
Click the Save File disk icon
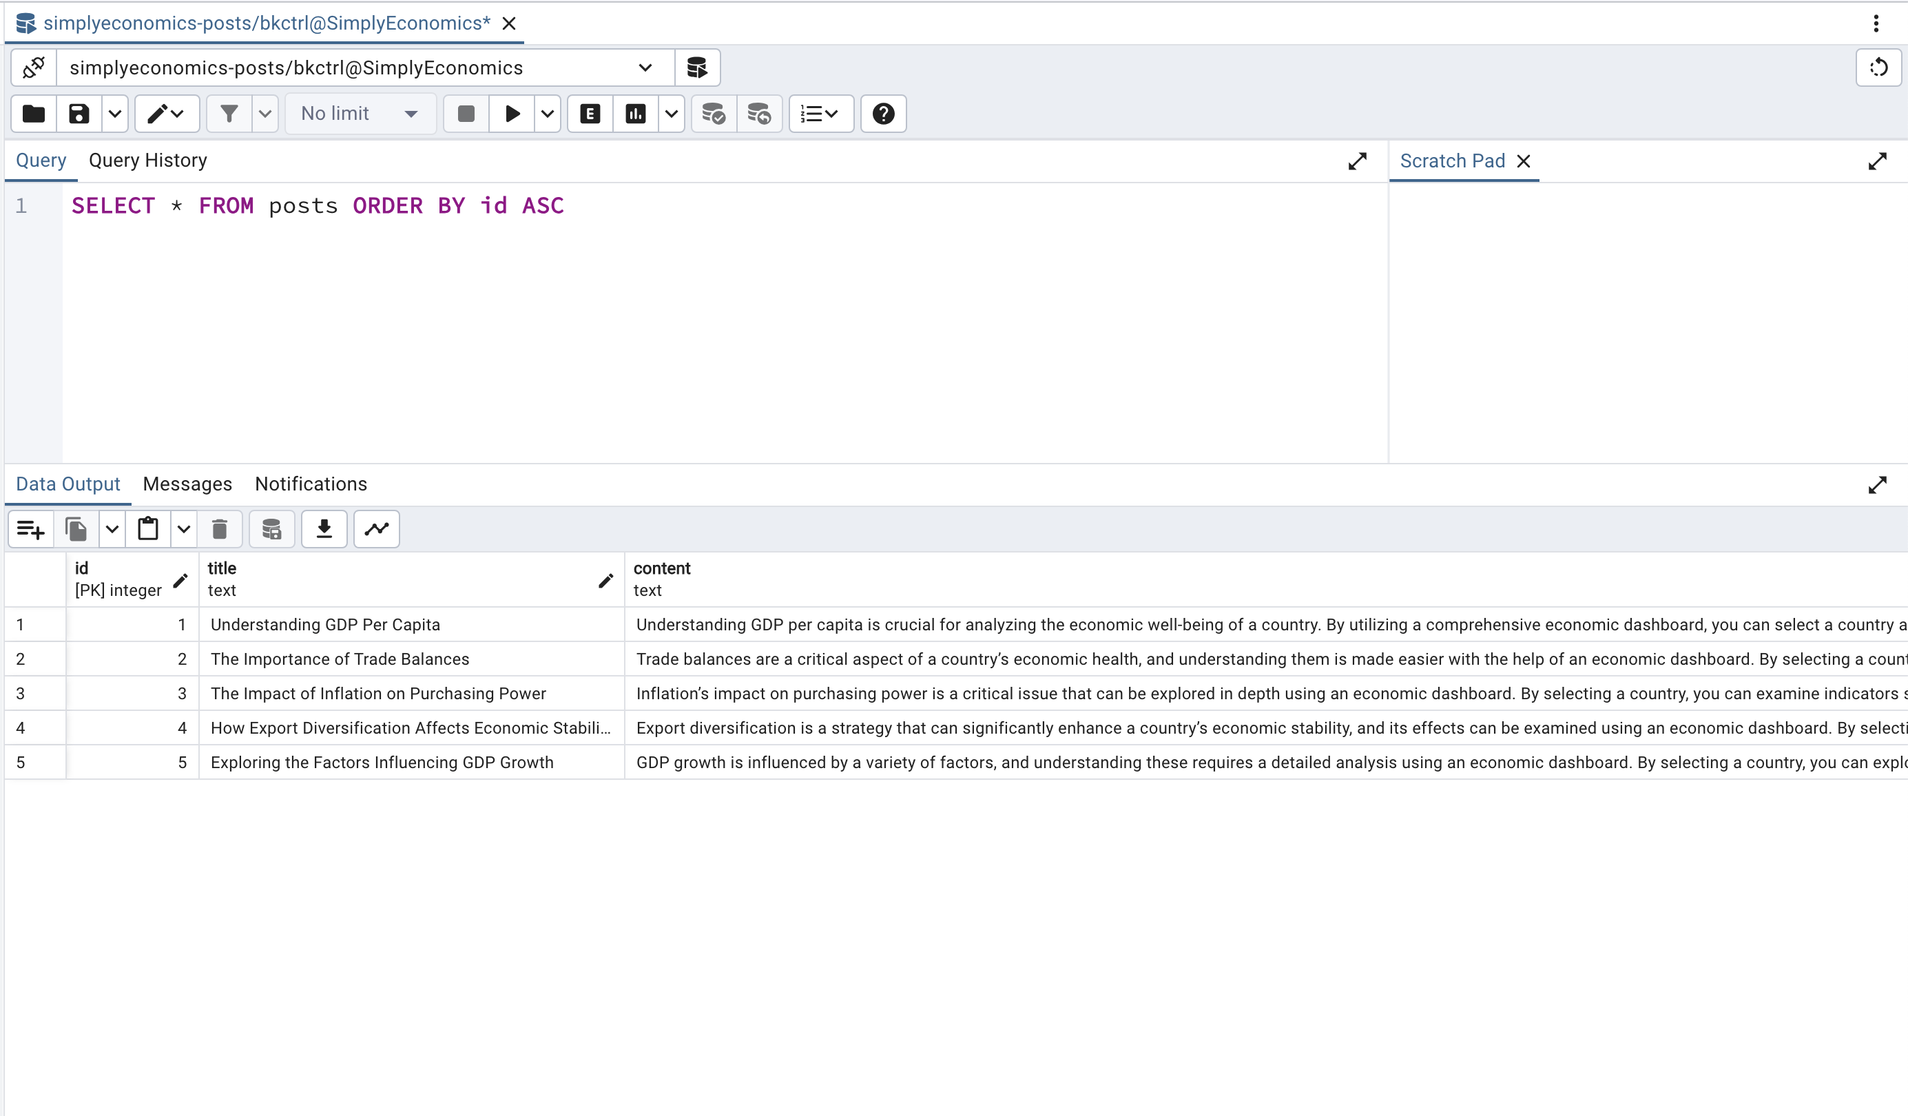[x=79, y=114]
